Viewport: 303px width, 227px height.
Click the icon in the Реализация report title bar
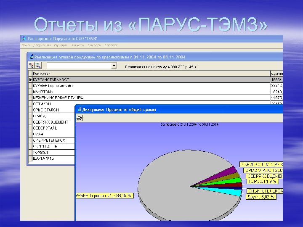coord(31,57)
